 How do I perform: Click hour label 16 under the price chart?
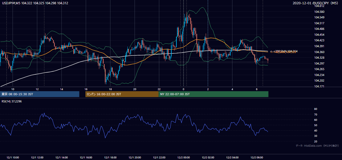(x=86, y=89)
